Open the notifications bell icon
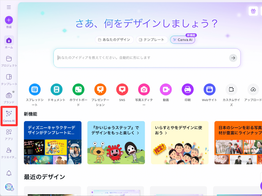This screenshot has width=262, height=196. point(9,173)
